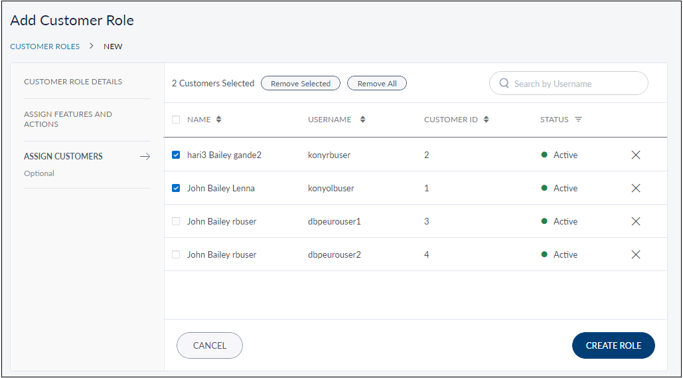This screenshot has width=683, height=378.
Task: Toggle the select-all header checkbox
Action: click(x=176, y=120)
